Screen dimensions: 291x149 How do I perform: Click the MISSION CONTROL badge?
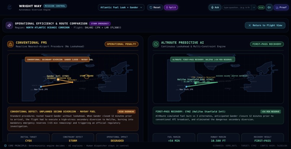click(x=55, y=6)
